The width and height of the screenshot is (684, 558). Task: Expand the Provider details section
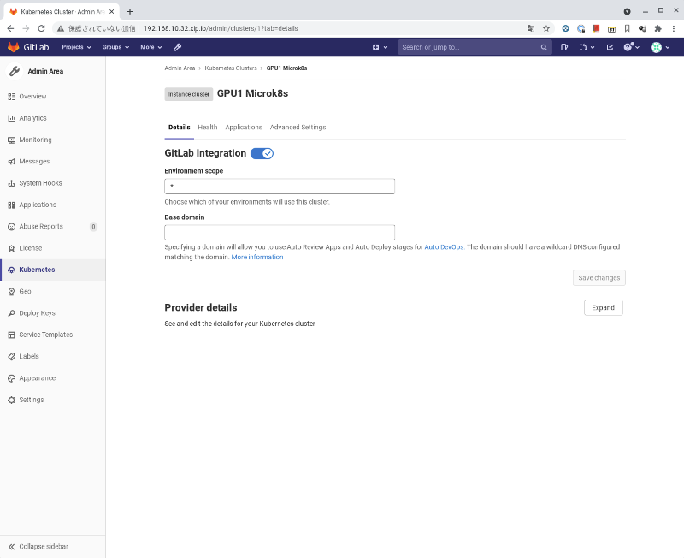coord(603,307)
